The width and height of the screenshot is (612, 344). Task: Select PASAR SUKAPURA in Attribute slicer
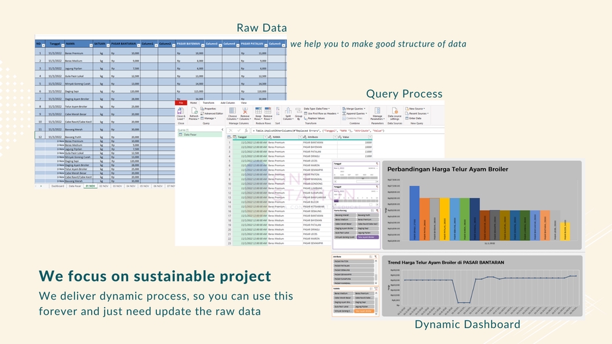pos(353,279)
